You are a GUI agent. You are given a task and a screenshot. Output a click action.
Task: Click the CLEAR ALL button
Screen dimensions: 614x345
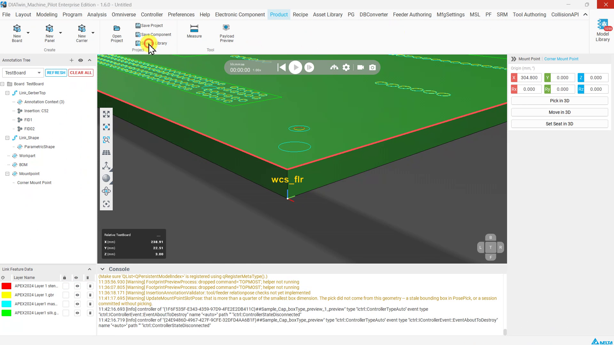click(81, 73)
